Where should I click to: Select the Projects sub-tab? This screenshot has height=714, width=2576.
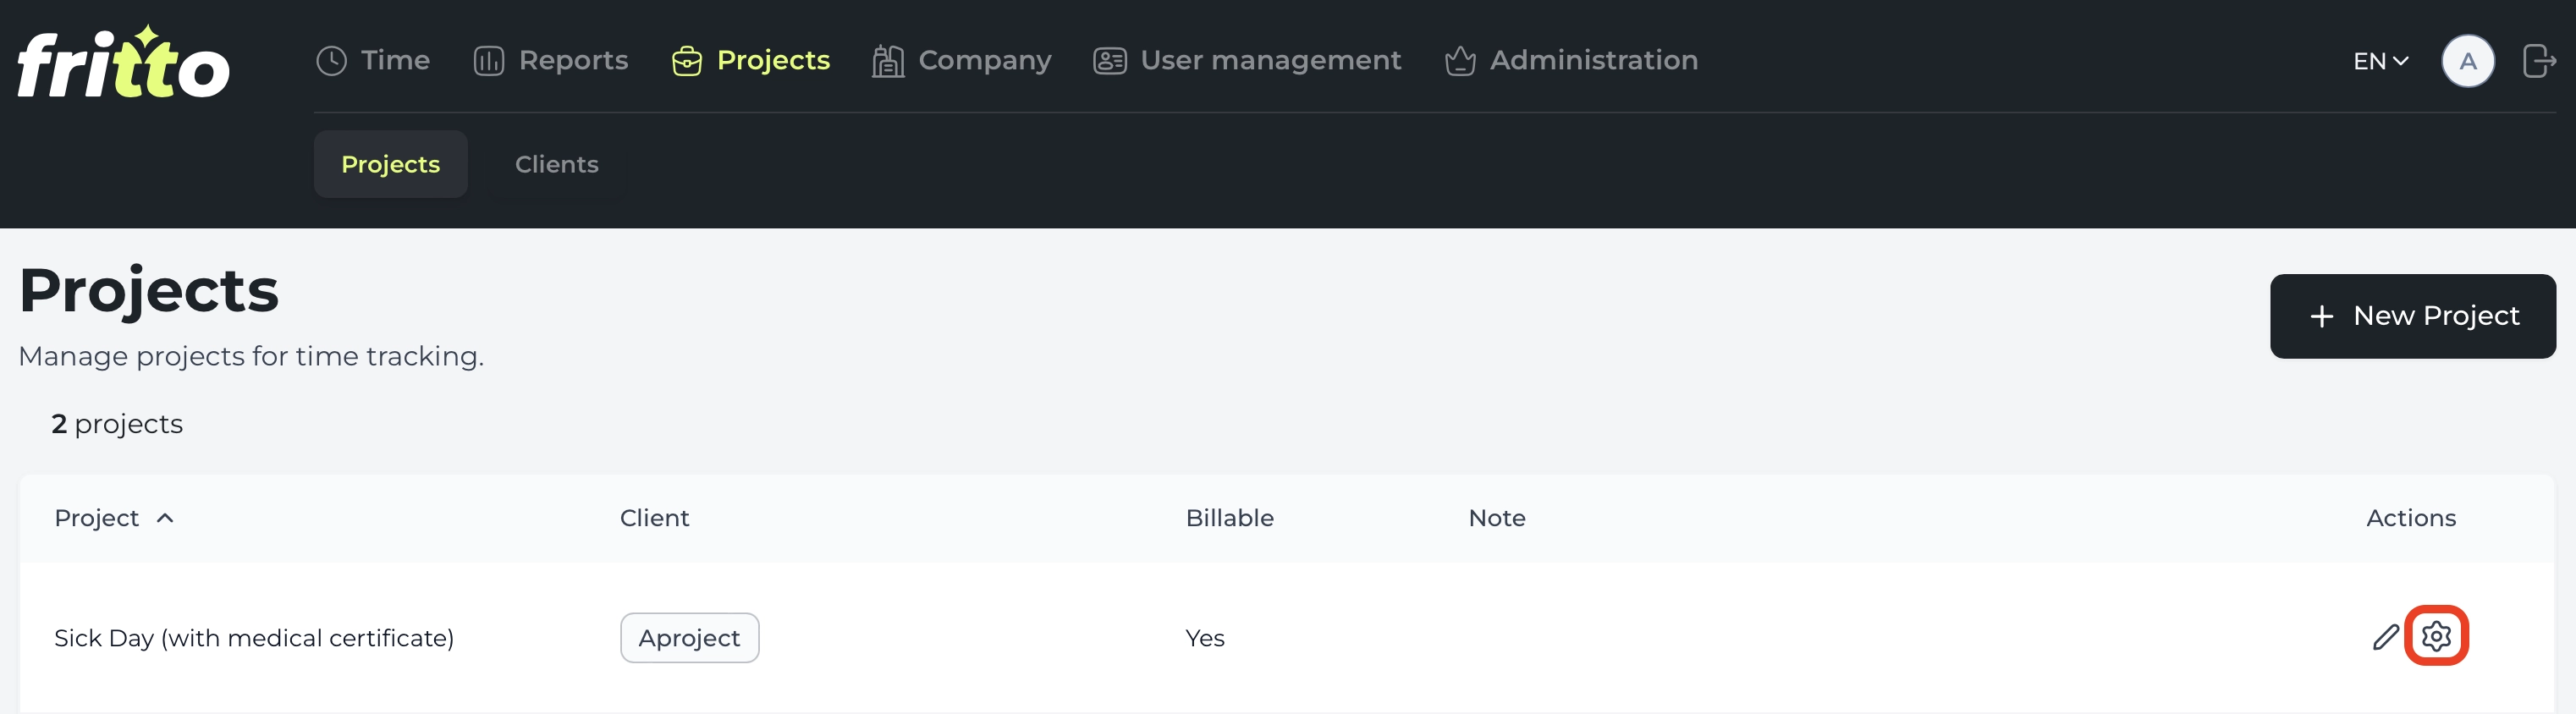coord(390,164)
